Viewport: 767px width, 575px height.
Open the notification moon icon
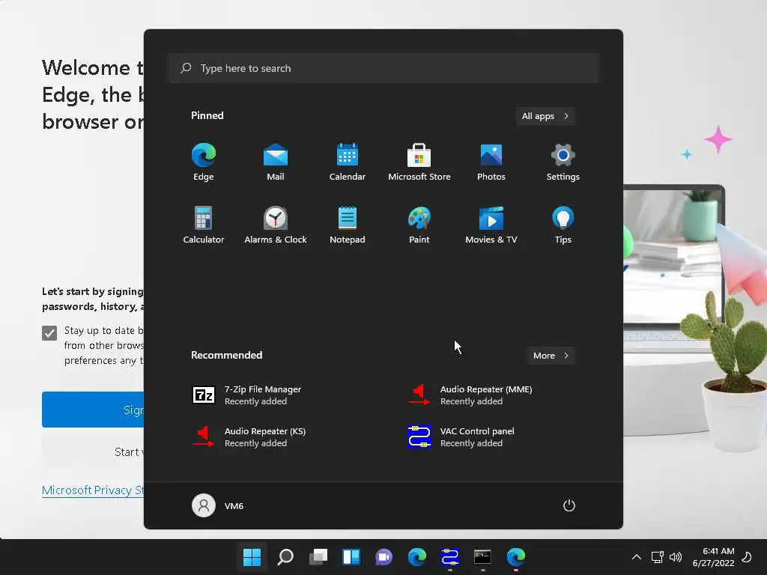coord(747,557)
